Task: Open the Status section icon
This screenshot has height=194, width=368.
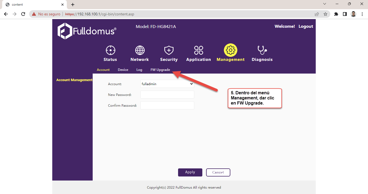Action: [x=110, y=50]
